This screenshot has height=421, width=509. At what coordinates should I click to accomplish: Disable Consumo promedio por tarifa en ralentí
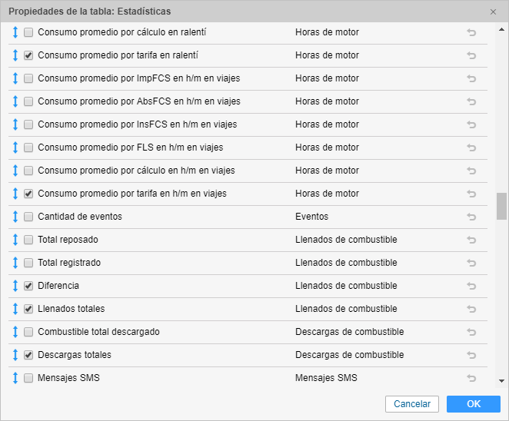tap(28, 55)
